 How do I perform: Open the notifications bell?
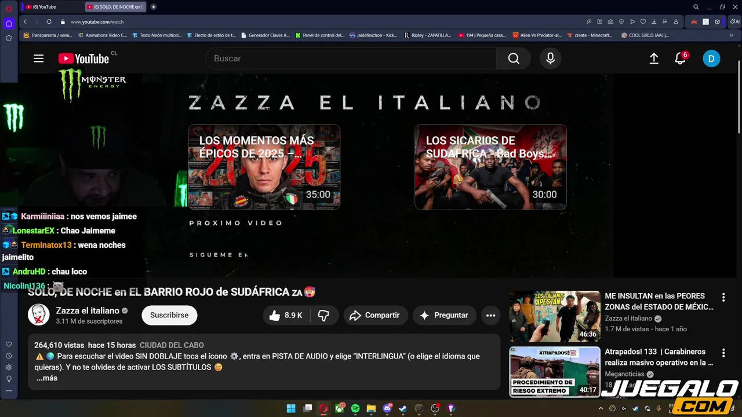coord(681,58)
